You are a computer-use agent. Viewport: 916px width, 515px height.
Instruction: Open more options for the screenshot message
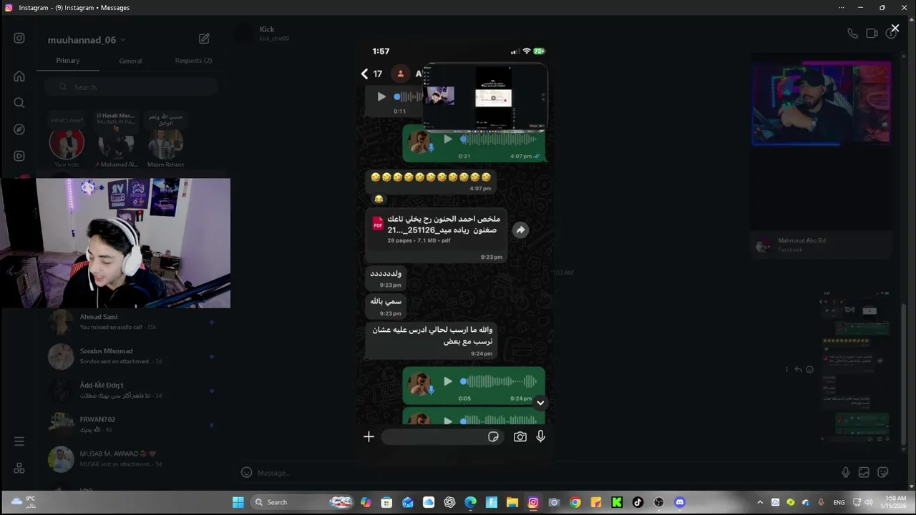click(x=786, y=370)
